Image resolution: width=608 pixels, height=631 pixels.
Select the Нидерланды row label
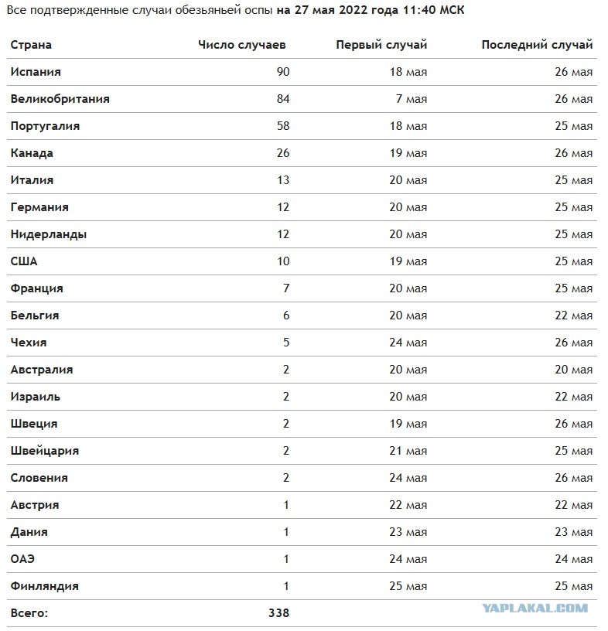pos(49,234)
